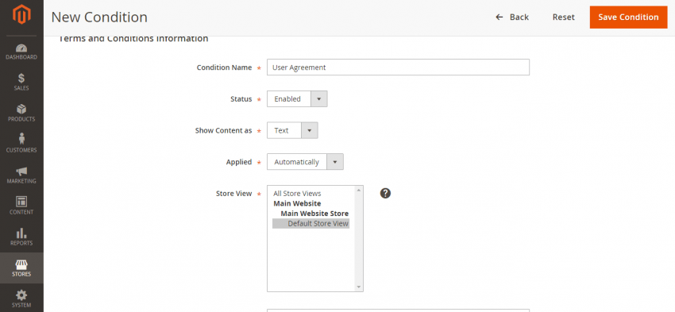
Task: Click the Store View list scroll-up arrow
Action: 359,190
